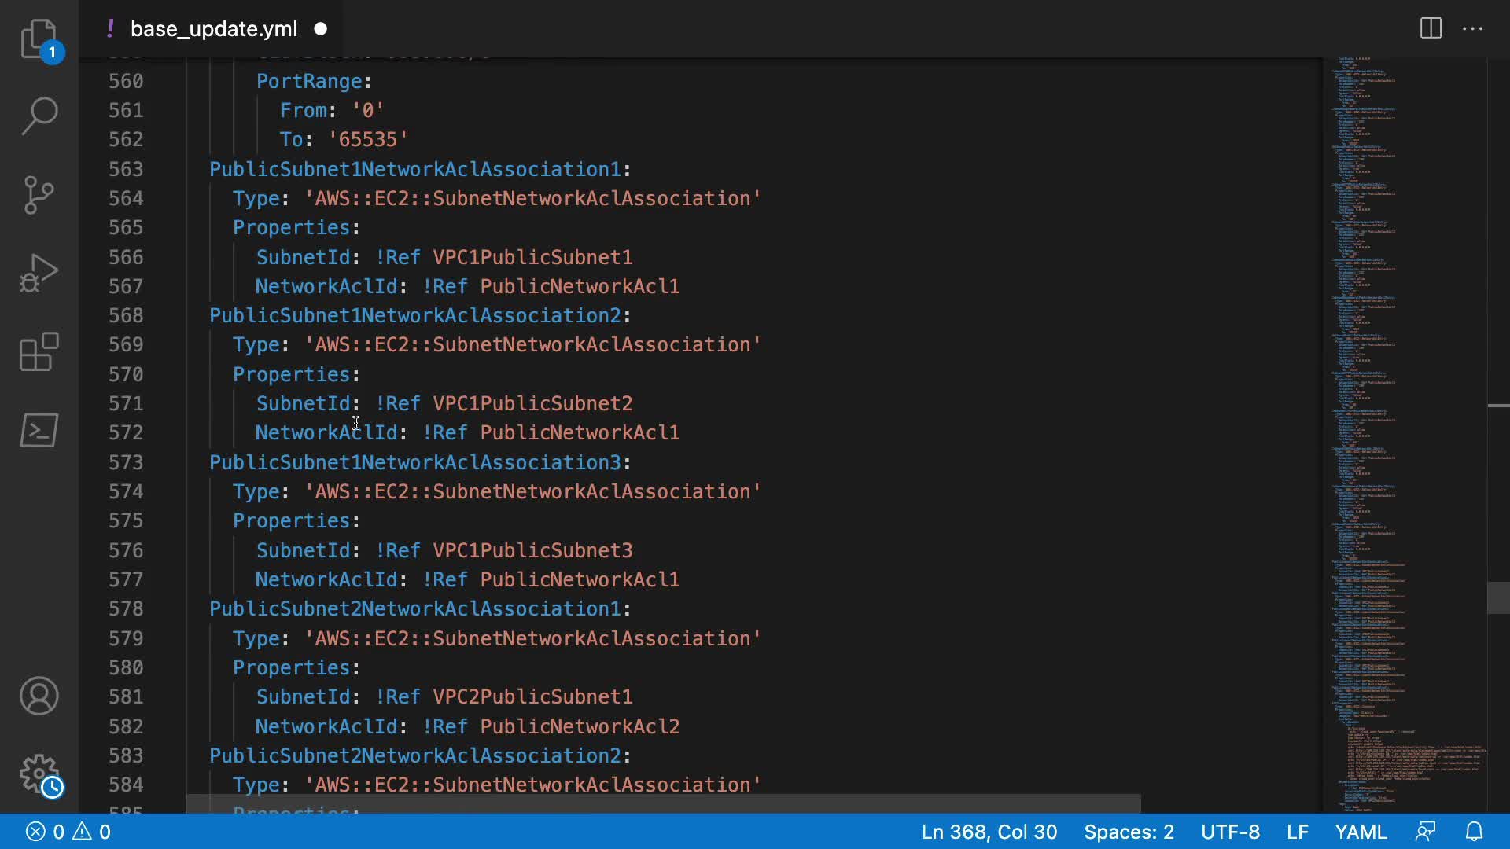Split the editor to the right
The width and height of the screenshot is (1510, 849).
1431,29
